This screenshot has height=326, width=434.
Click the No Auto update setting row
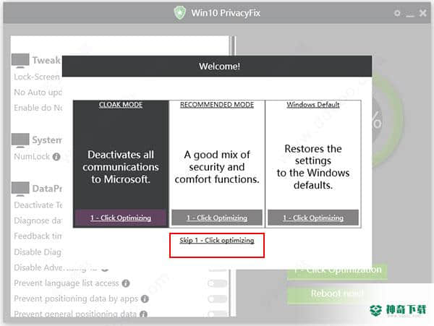pyautogui.click(x=38, y=93)
